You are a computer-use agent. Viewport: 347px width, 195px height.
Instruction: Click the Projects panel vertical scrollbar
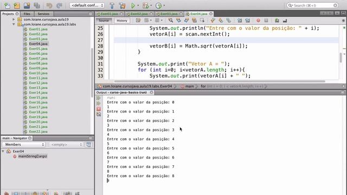[92, 73]
